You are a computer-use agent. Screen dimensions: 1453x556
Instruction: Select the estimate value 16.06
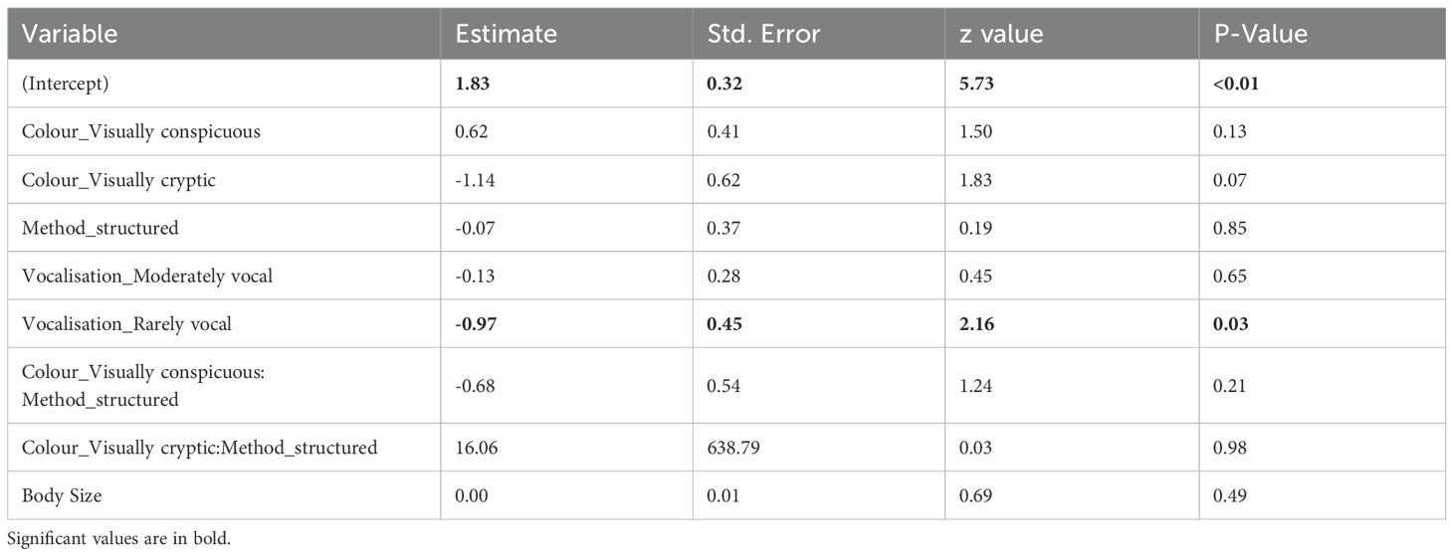(x=477, y=448)
